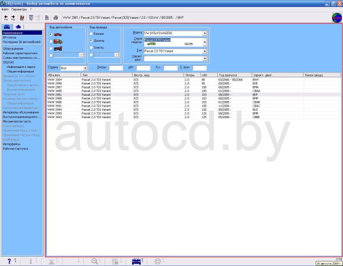
Task: Click the document copy toolbar icon
Action: point(47,18)
